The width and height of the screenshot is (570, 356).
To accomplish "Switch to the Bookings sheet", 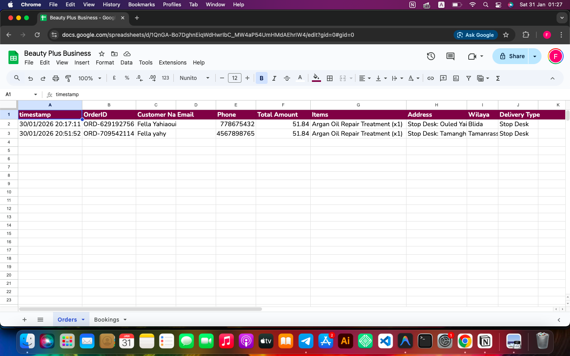I will tap(106, 320).
